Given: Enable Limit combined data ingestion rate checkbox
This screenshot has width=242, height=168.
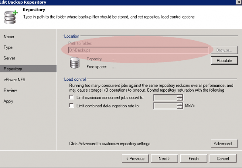Looking at the screenshot, I should (x=72, y=106).
